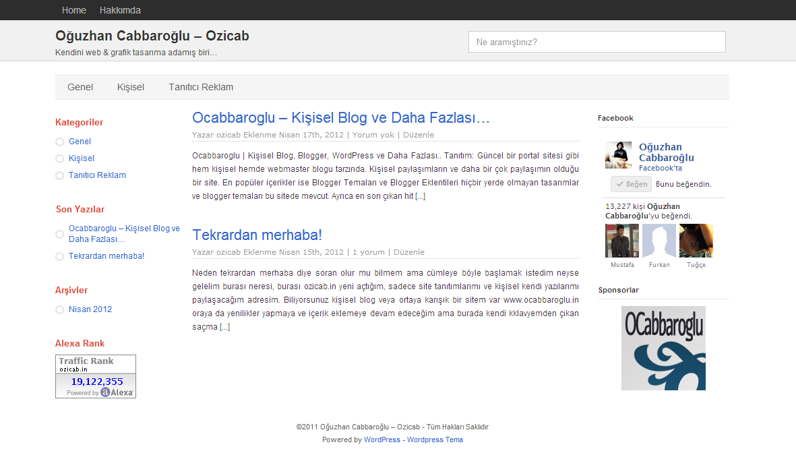The width and height of the screenshot is (796, 453).
Task: Click the 19,122,355 rank number
Action: click(x=97, y=382)
